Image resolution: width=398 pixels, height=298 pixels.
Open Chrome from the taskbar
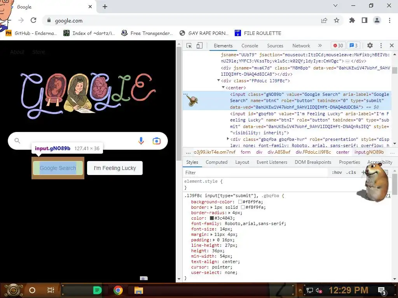[x=118, y=290]
